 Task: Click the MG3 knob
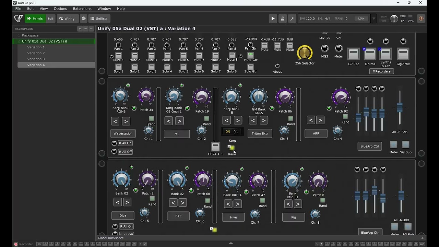[x=324, y=48]
